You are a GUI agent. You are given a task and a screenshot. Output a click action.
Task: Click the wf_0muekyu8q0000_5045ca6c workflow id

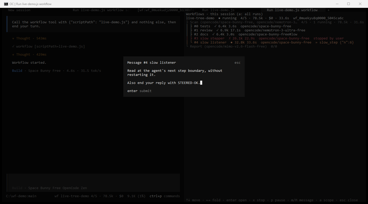pos(318,18)
